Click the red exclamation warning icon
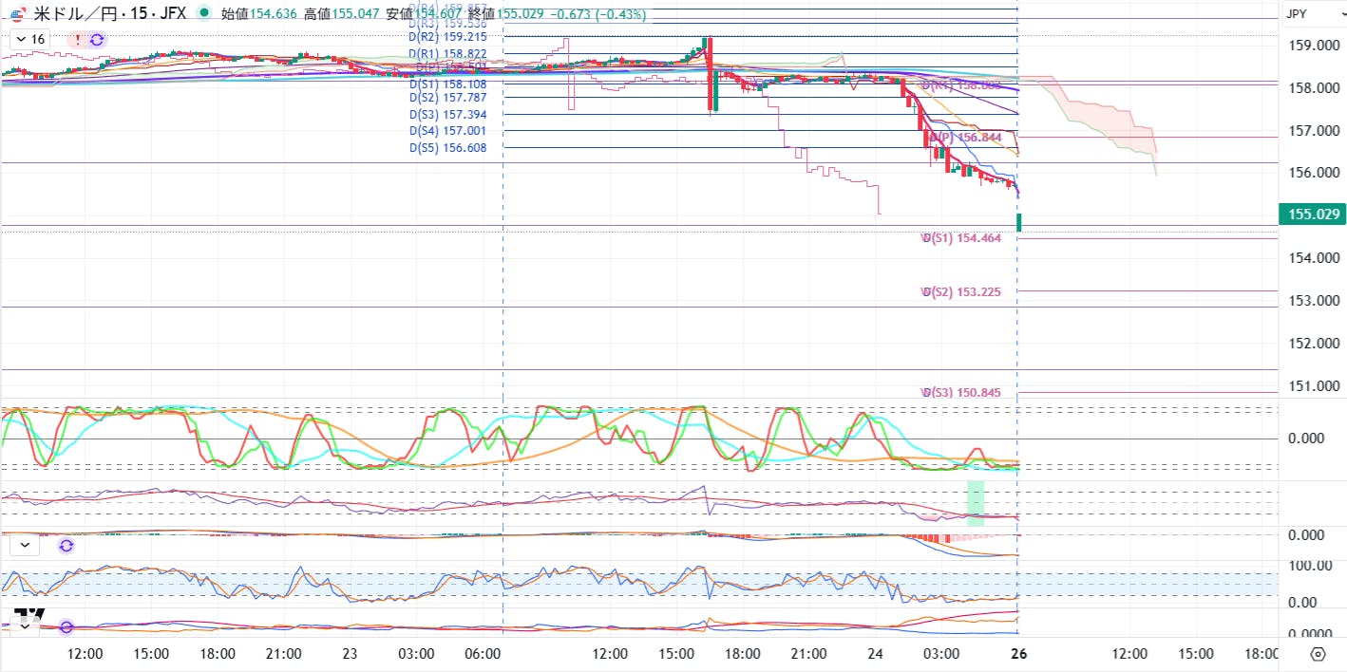The image size is (1347, 672). click(x=77, y=40)
